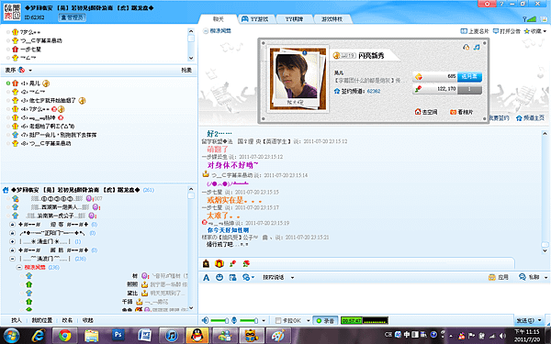Image resolution: width=551 pixels, height=344 pixels.
Task: Open the YY棋牌 tab
Action: (x=294, y=19)
